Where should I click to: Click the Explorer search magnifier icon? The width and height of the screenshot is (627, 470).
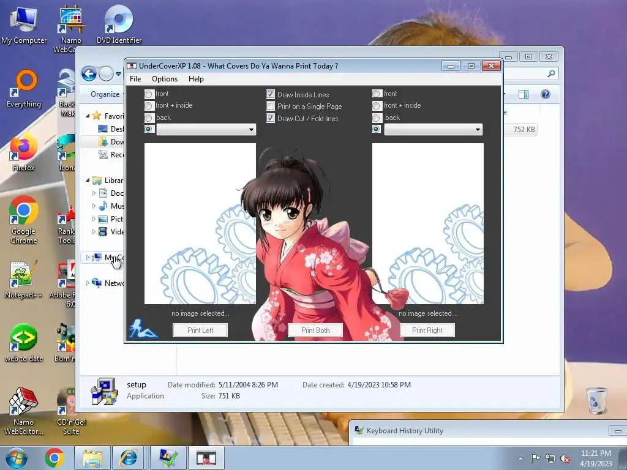click(551, 73)
